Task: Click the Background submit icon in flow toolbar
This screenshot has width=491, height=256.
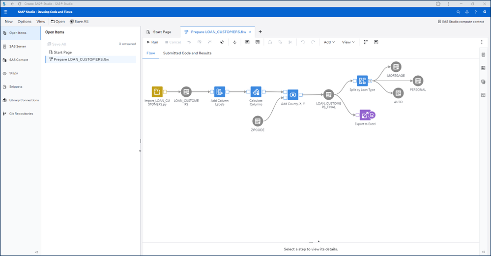Action: [222, 42]
